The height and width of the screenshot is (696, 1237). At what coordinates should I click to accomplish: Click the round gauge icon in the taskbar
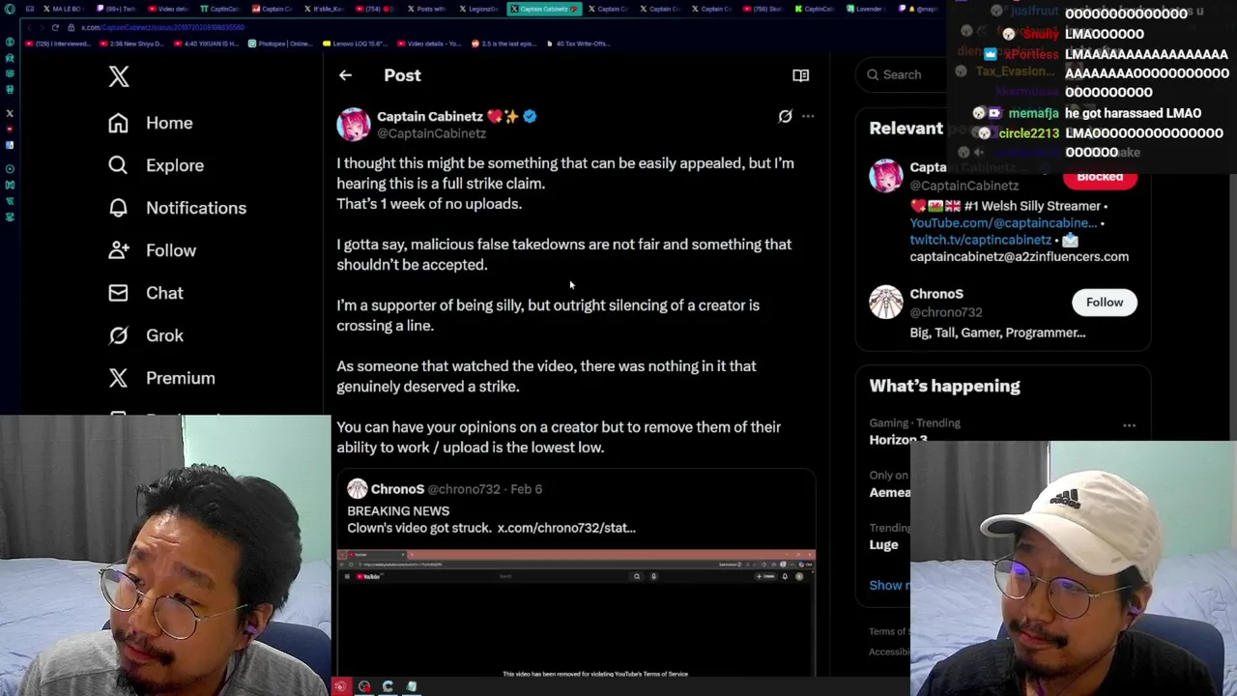click(x=364, y=686)
